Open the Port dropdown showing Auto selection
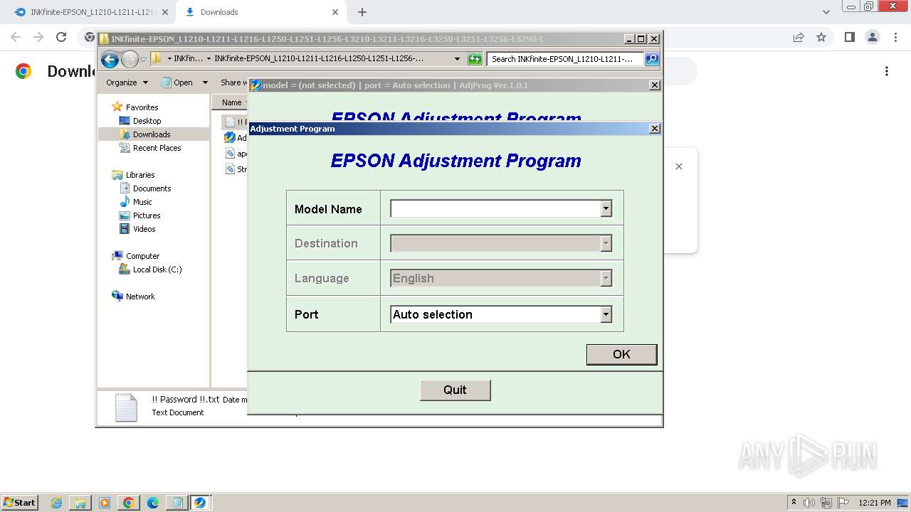911x512 pixels. pyautogui.click(x=606, y=314)
